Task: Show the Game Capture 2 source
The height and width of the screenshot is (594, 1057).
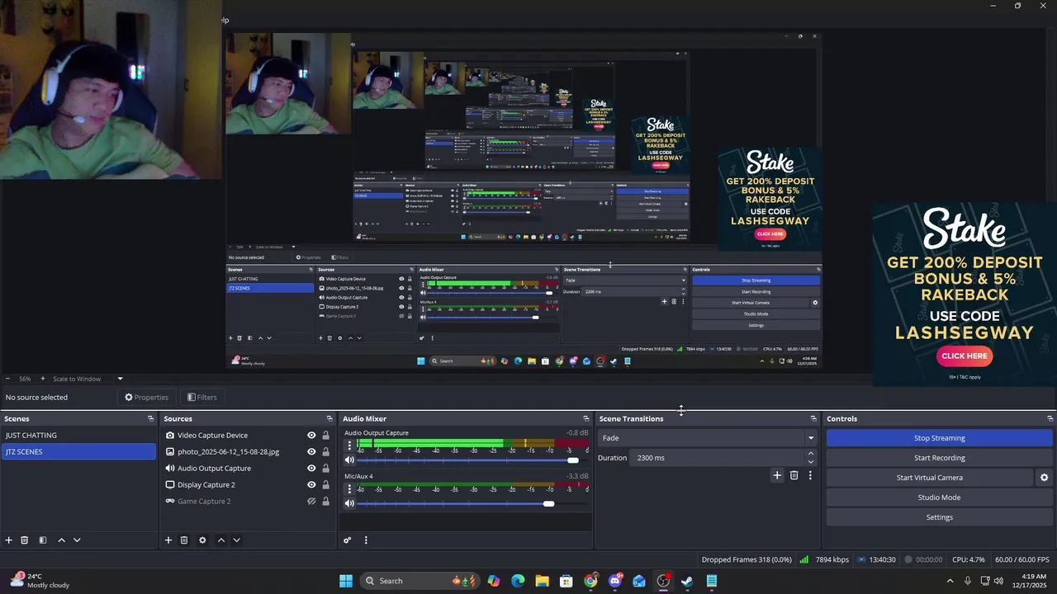Action: click(x=311, y=502)
